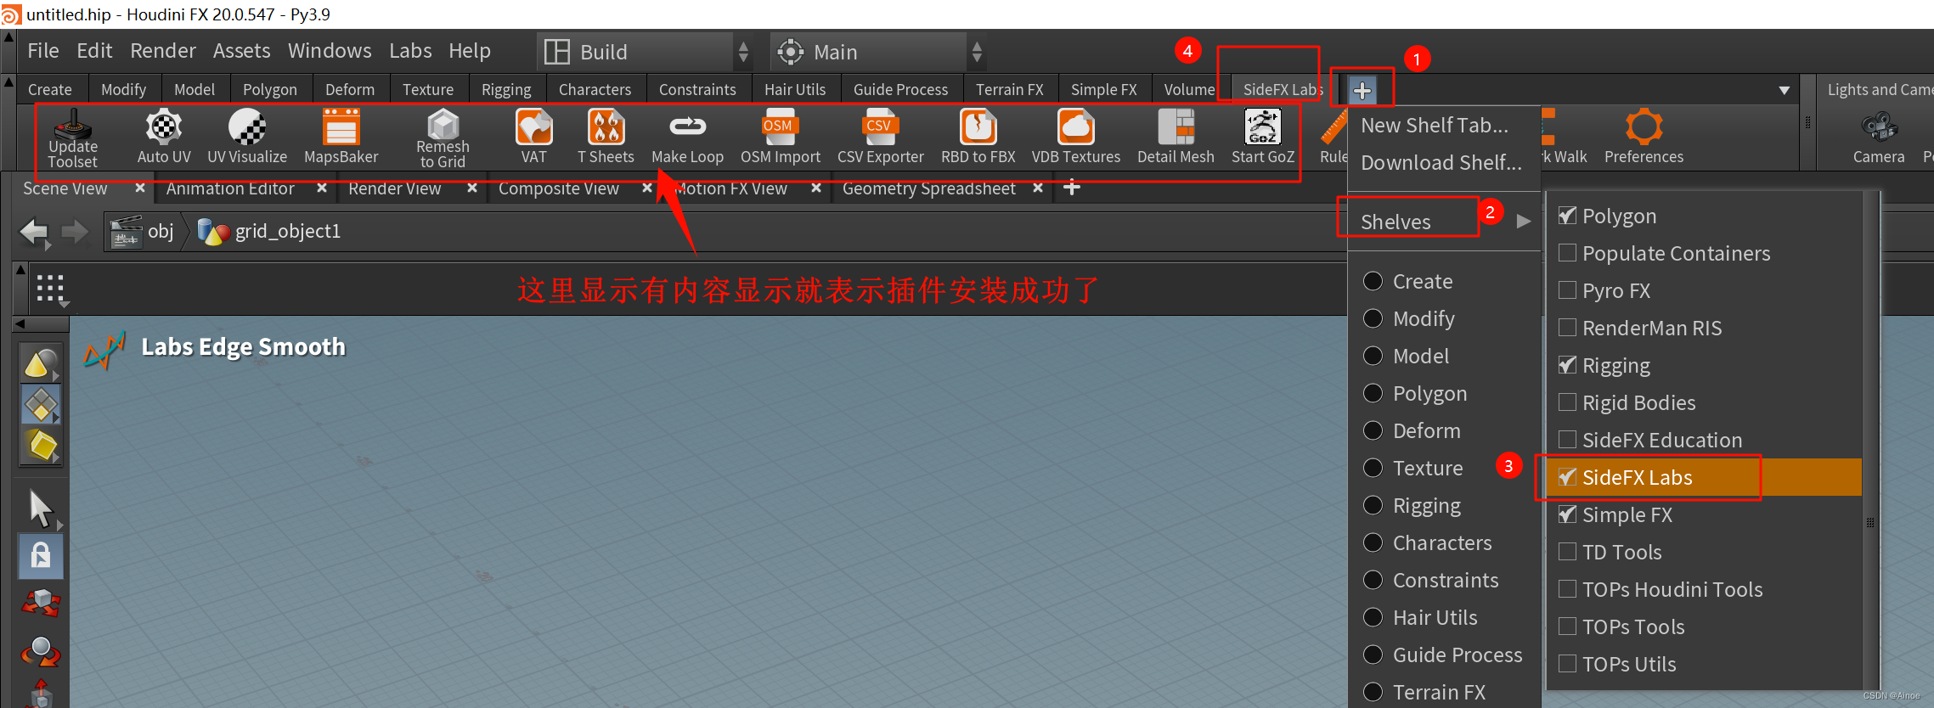Select the Terrain FX radio option
Viewport: 1934px width, 708px height.
click(x=1373, y=692)
